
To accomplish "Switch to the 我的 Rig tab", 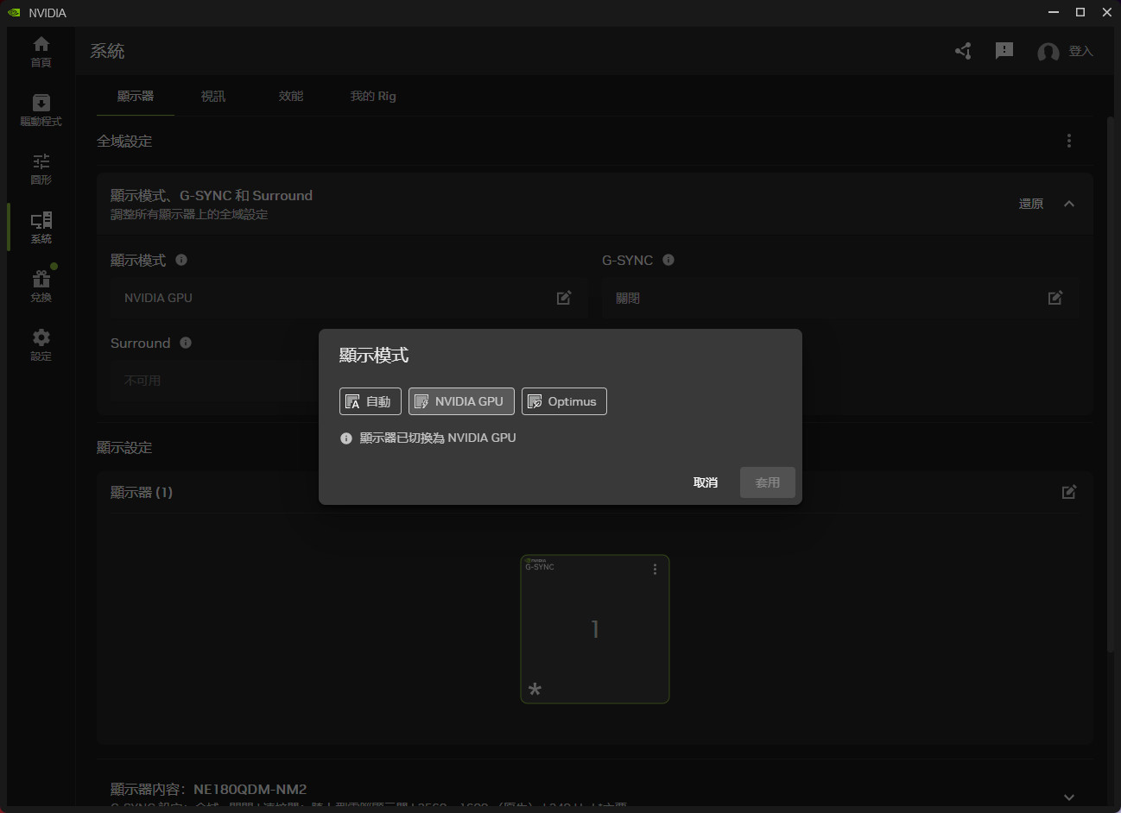I will click(373, 96).
